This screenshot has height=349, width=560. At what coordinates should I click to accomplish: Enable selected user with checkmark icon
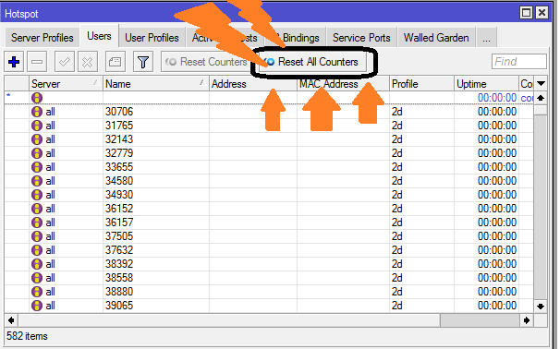[x=65, y=62]
